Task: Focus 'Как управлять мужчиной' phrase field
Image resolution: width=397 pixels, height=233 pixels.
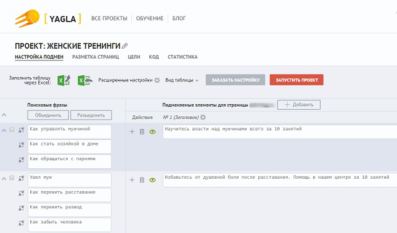Action: click(70, 132)
